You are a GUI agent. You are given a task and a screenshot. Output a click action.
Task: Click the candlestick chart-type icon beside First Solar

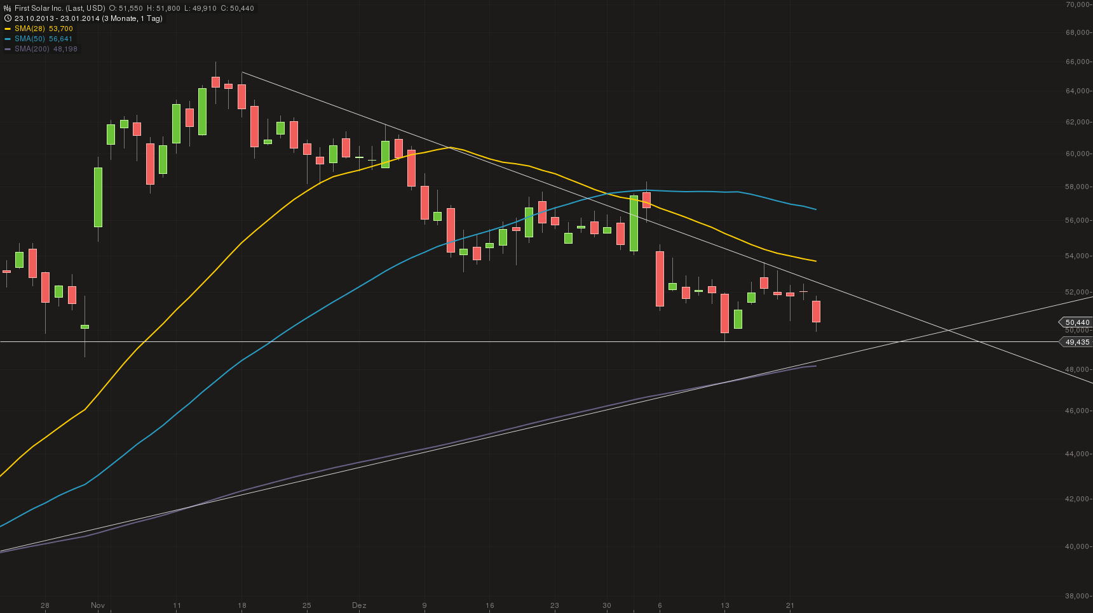click(x=8, y=8)
